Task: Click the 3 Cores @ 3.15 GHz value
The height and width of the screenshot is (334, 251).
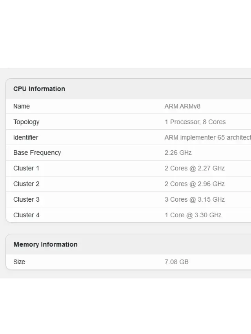Action: [x=195, y=199]
